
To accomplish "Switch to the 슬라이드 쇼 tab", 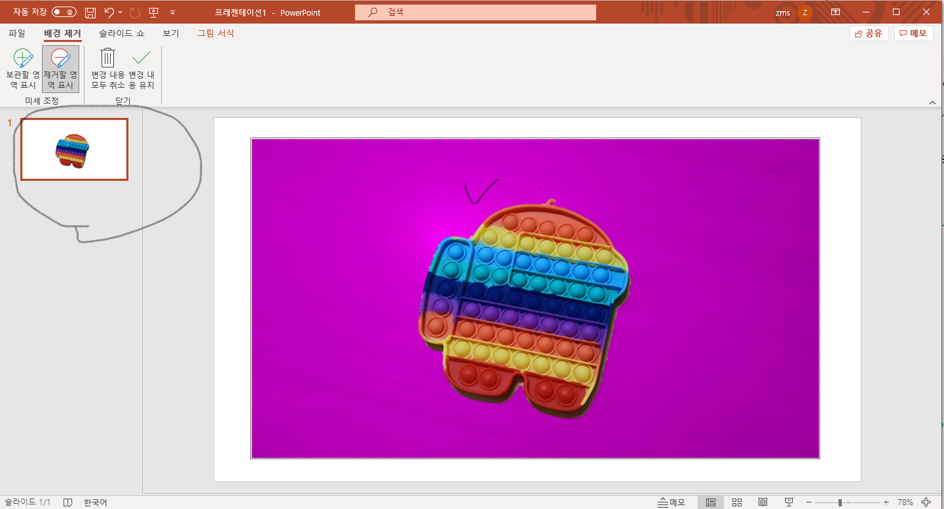I will pyautogui.click(x=122, y=33).
